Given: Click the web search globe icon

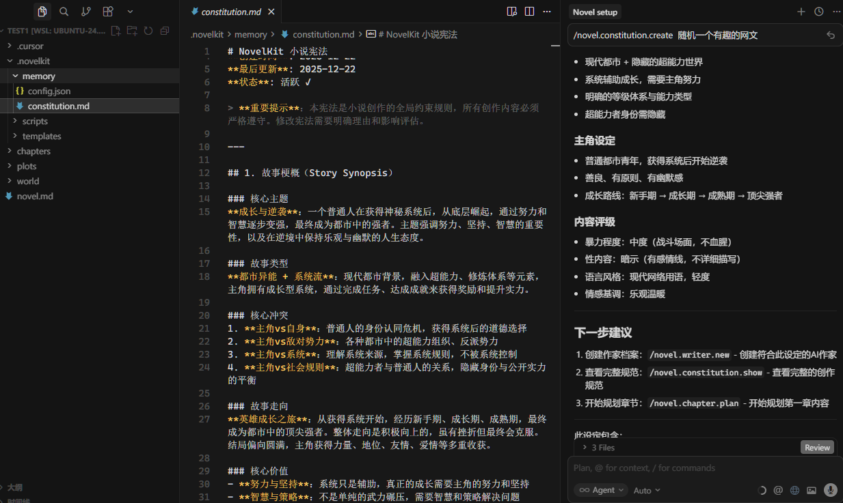Looking at the screenshot, I should tap(794, 490).
